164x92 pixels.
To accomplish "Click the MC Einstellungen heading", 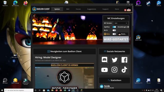I will (x=116, y=18).
